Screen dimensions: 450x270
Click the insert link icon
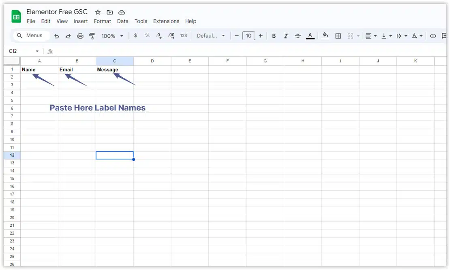(433, 36)
